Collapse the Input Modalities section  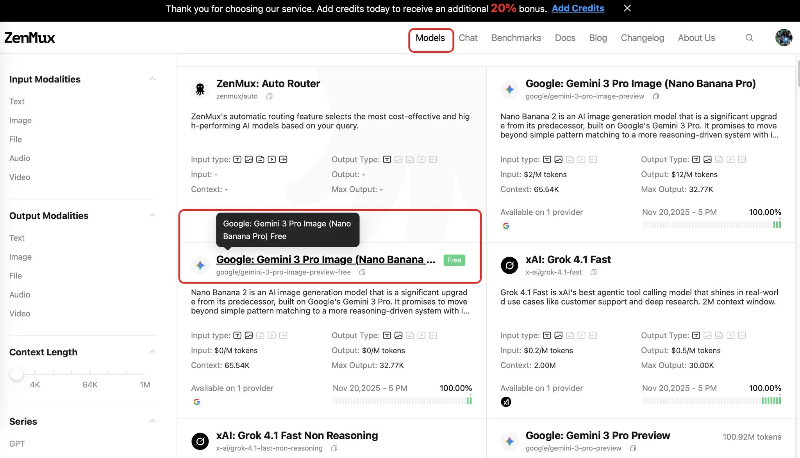click(x=153, y=79)
